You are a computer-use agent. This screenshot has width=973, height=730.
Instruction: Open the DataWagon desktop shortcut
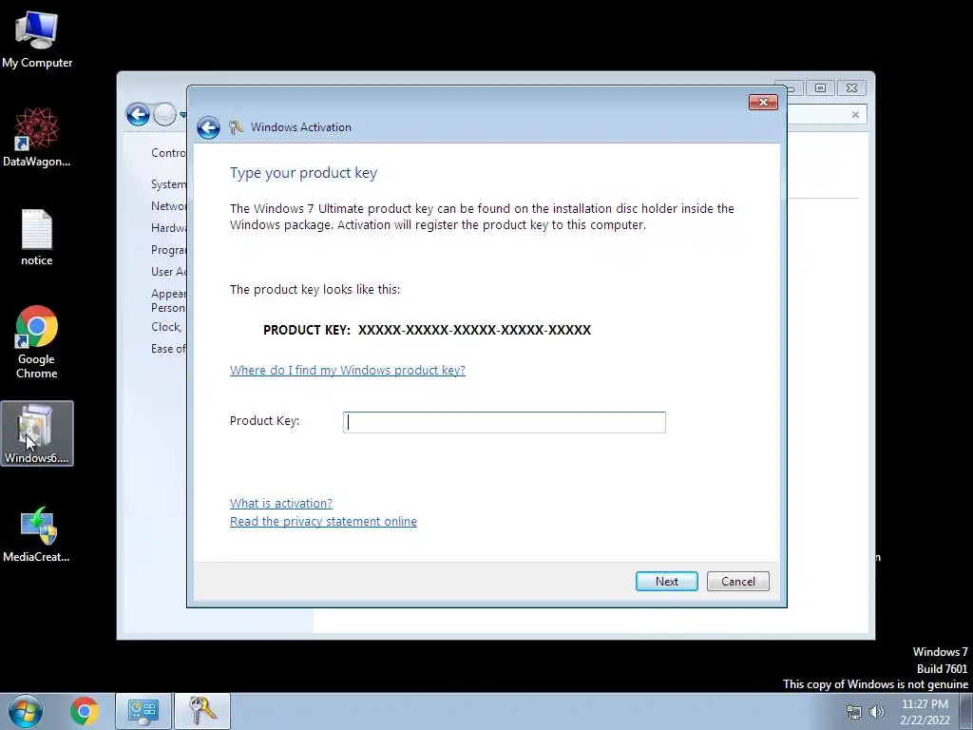point(37,138)
